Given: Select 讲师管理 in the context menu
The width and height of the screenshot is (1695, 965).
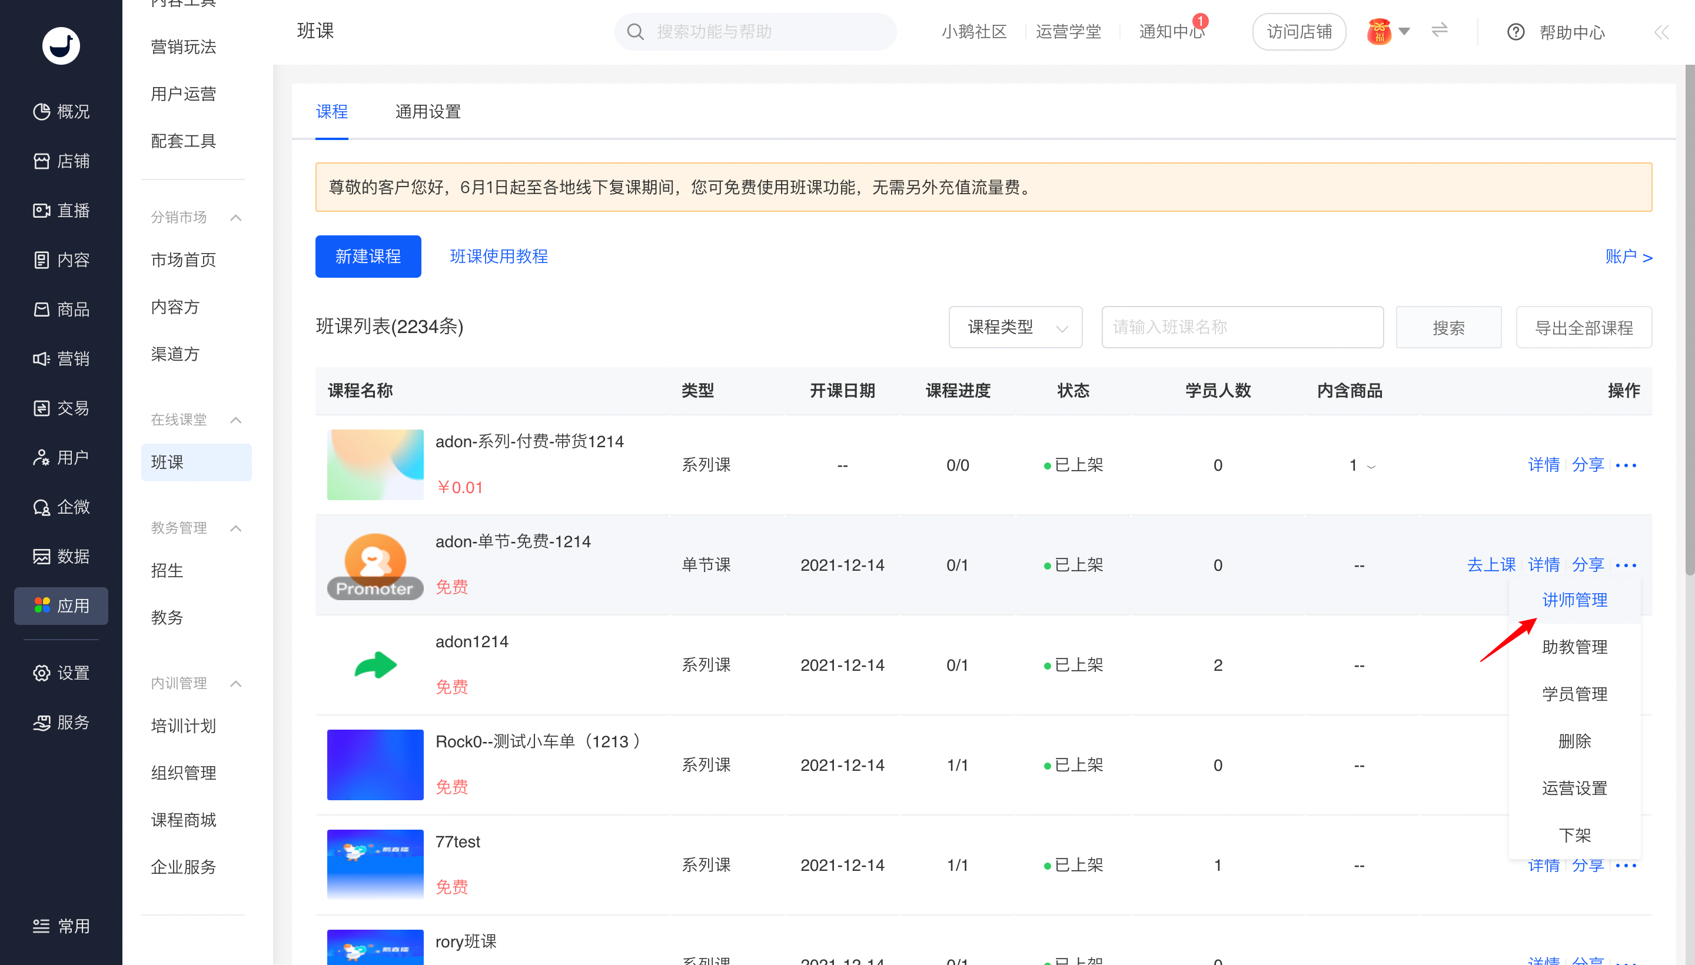Looking at the screenshot, I should point(1574,600).
